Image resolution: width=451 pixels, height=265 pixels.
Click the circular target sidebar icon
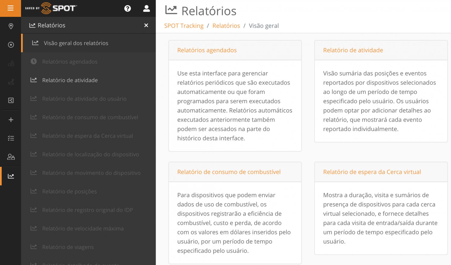click(11, 45)
